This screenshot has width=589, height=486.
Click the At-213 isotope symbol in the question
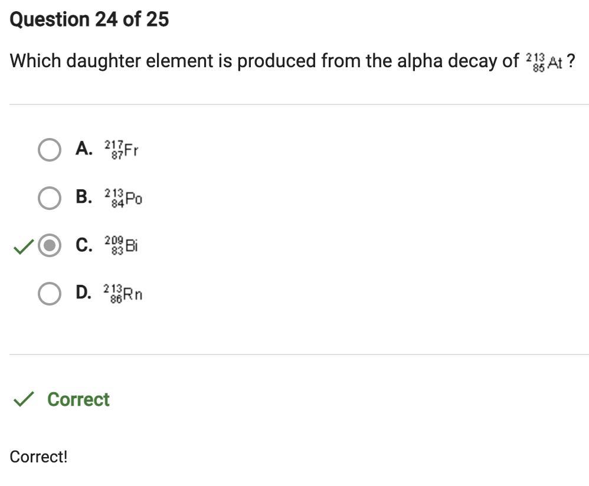[544, 61]
